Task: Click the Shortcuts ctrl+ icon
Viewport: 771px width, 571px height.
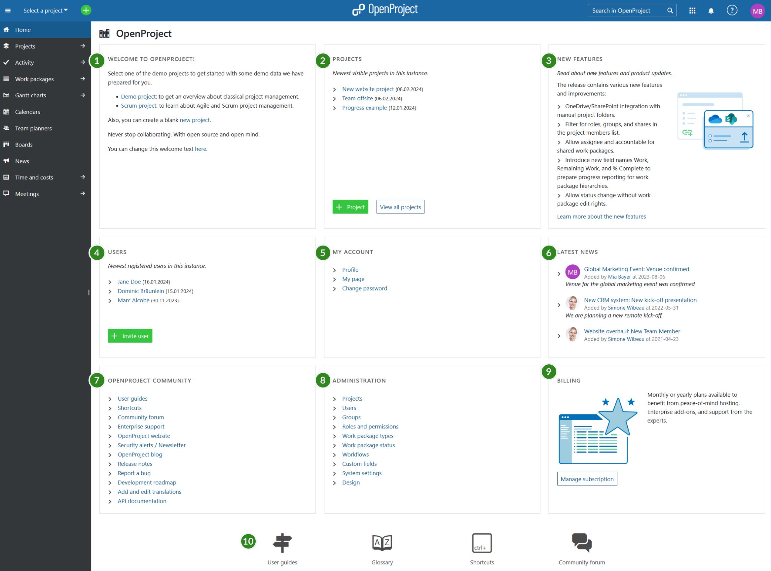Action: 482,543
